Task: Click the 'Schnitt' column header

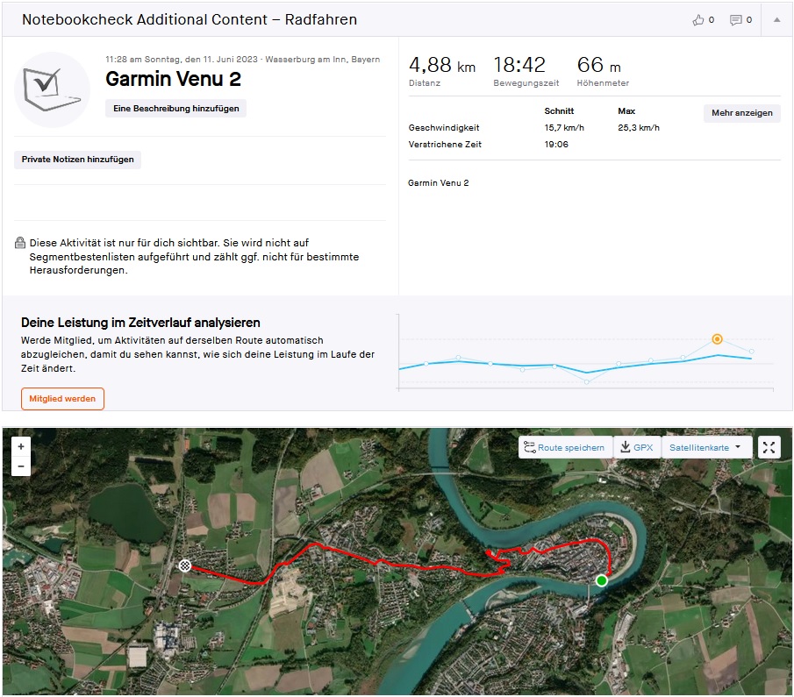Action: click(559, 110)
